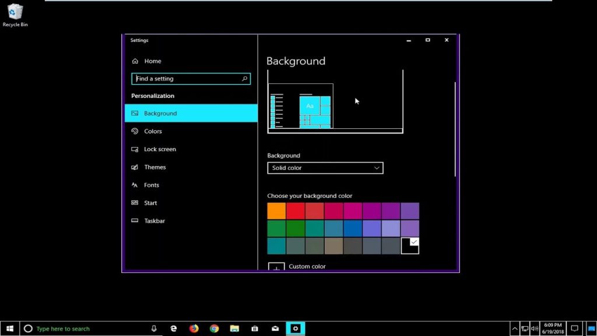Viewport: 597px width, 336px height.
Task: Click the Settings gear on taskbar
Action: coord(296,328)
